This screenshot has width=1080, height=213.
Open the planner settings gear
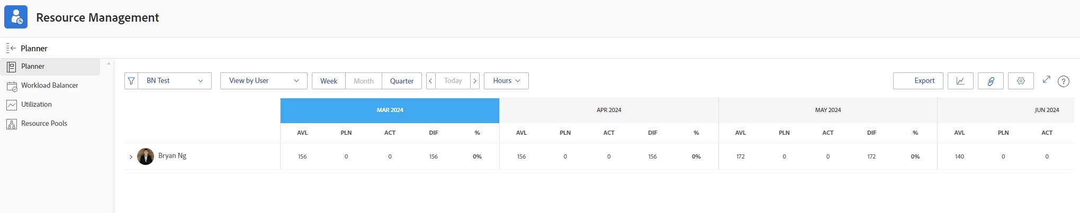click(x=1021, y=81)
